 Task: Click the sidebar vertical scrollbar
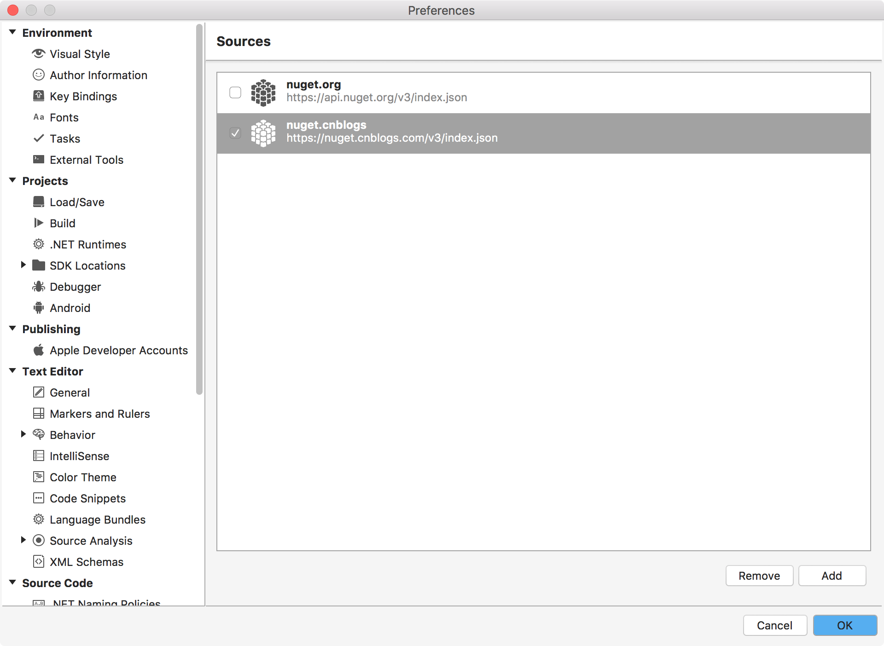[199, 209]
